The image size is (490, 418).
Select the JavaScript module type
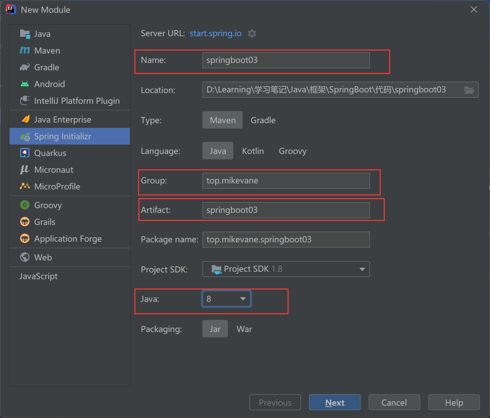click(70, 276)
